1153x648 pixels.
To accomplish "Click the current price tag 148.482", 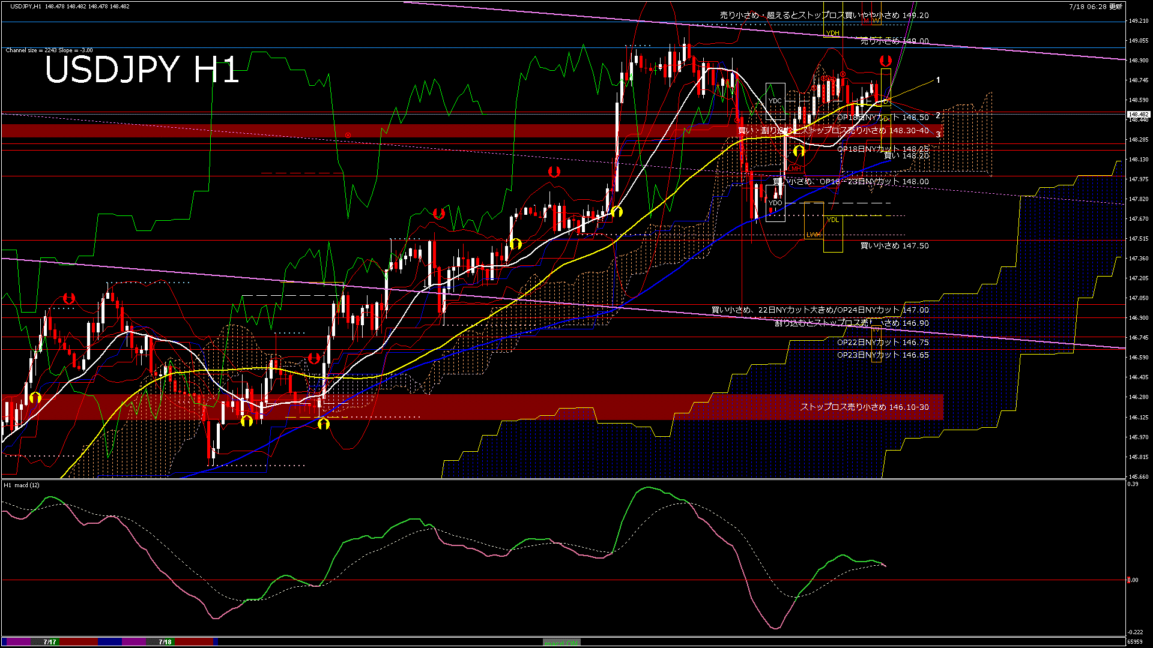I will tap(1139, 114).
